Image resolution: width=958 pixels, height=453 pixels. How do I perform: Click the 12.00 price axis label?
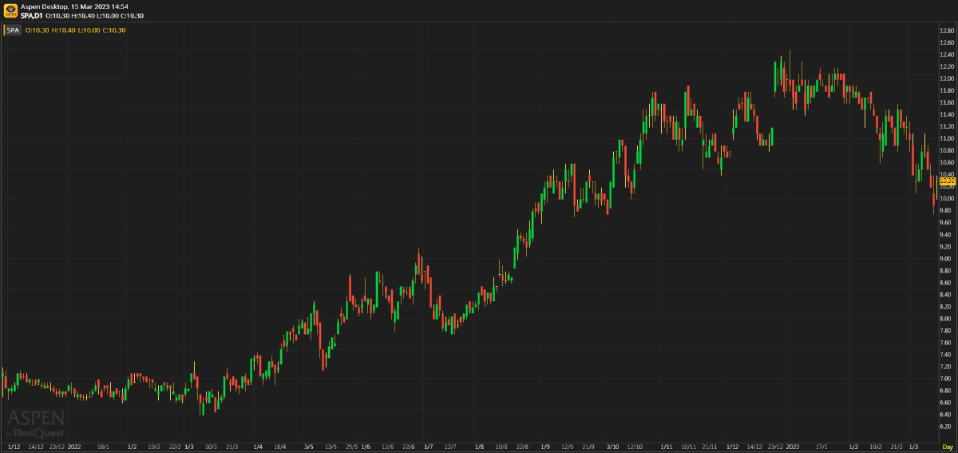click(947, 78)
